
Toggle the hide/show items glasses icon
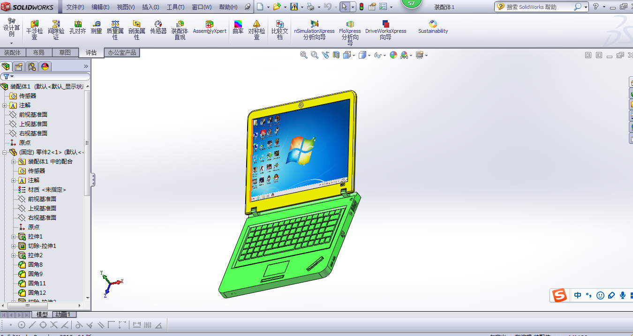tap(377, 55)
